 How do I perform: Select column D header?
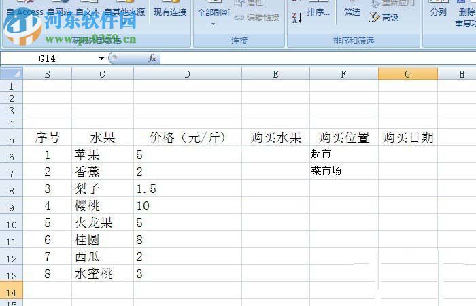click(x=188, y=74)
